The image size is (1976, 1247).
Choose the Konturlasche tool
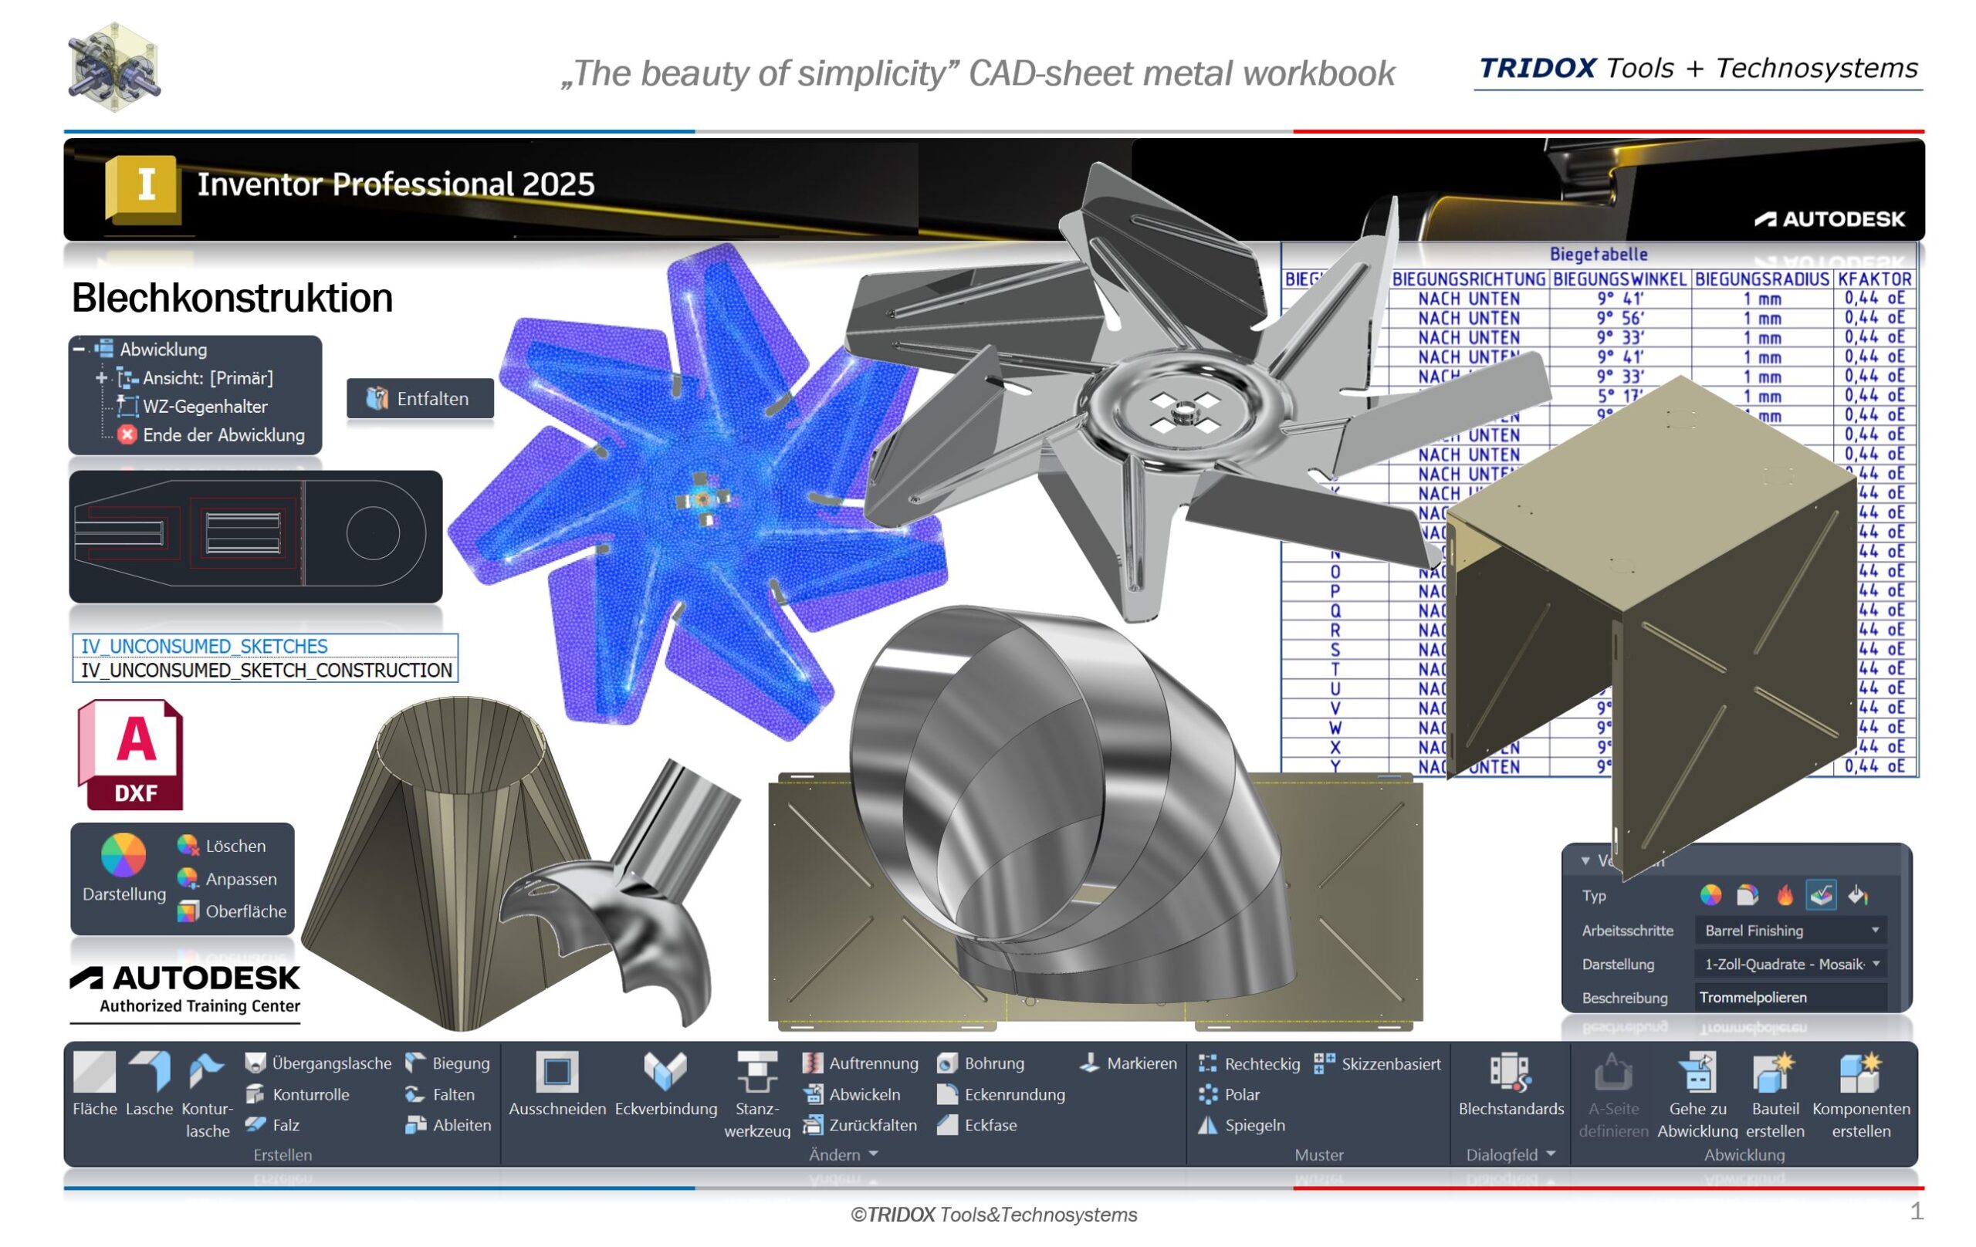pyautogui.click(x=207, y=1094)
